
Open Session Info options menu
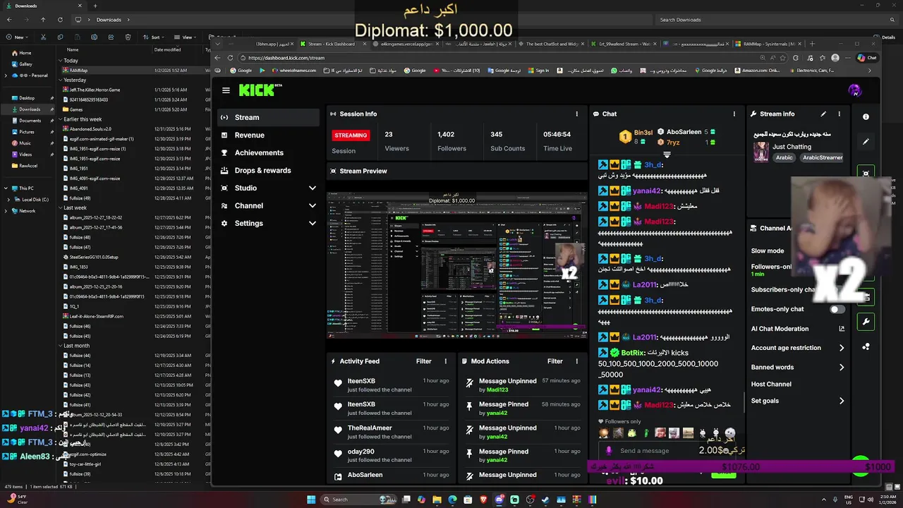(x=576, y=114)
